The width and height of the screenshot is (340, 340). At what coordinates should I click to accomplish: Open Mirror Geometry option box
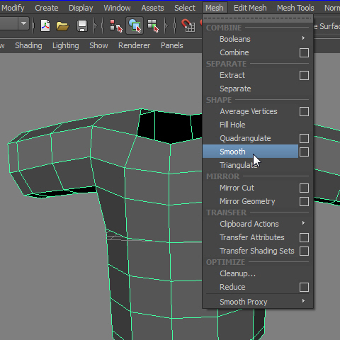[x=304, y=201]
